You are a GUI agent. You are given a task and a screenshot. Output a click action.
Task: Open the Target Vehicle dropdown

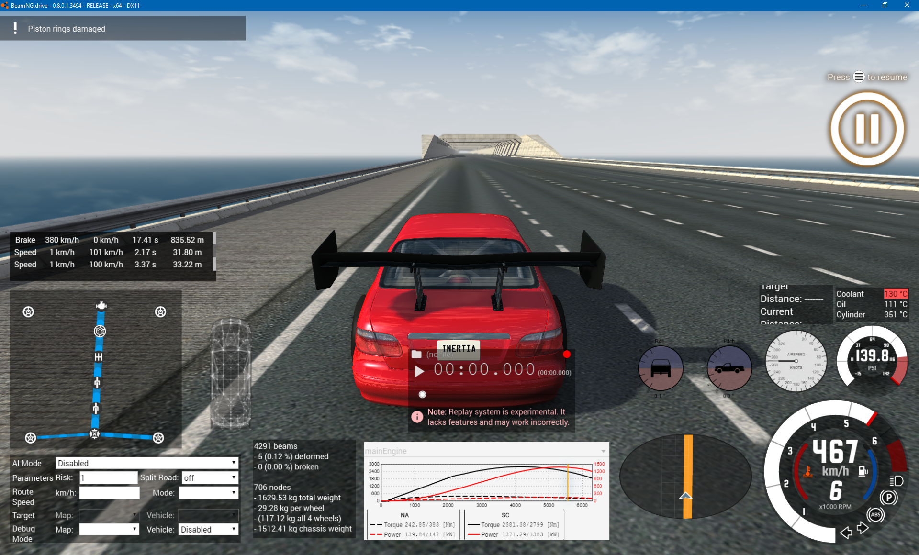coord(209,515)
